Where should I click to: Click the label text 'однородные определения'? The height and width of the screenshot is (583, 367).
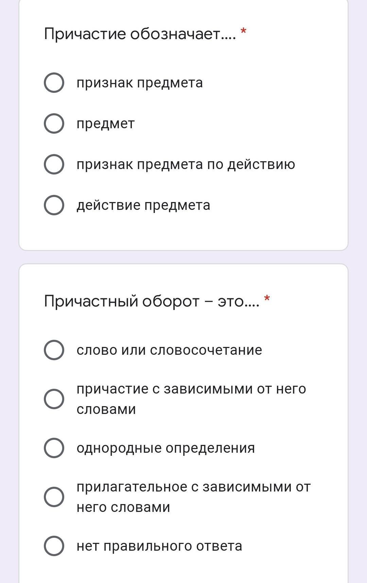166,448
